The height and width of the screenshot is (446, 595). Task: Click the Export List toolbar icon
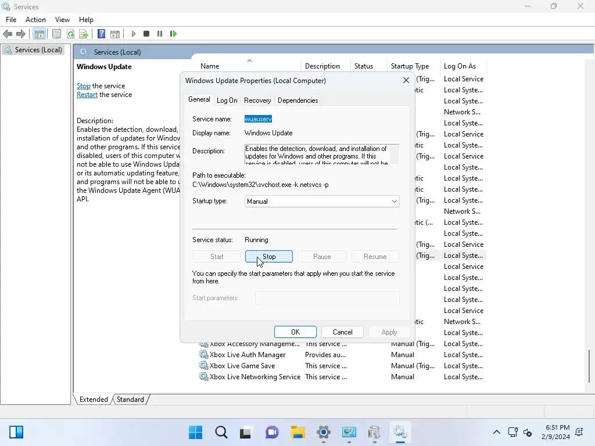84,34
